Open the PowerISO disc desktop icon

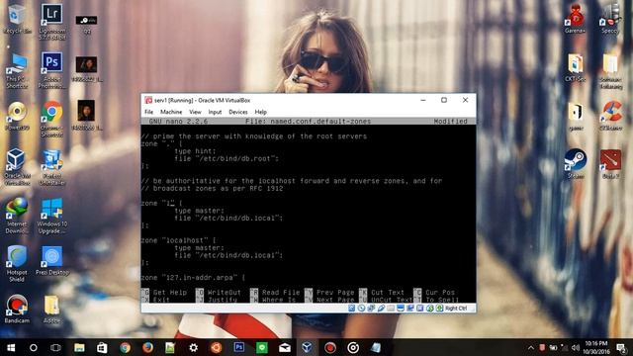pyautogui.click(x=17, y=116)
